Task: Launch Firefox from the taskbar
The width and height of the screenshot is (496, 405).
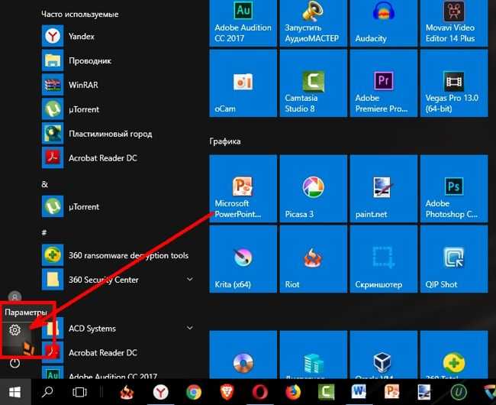Action: click(x=292, y=392)
